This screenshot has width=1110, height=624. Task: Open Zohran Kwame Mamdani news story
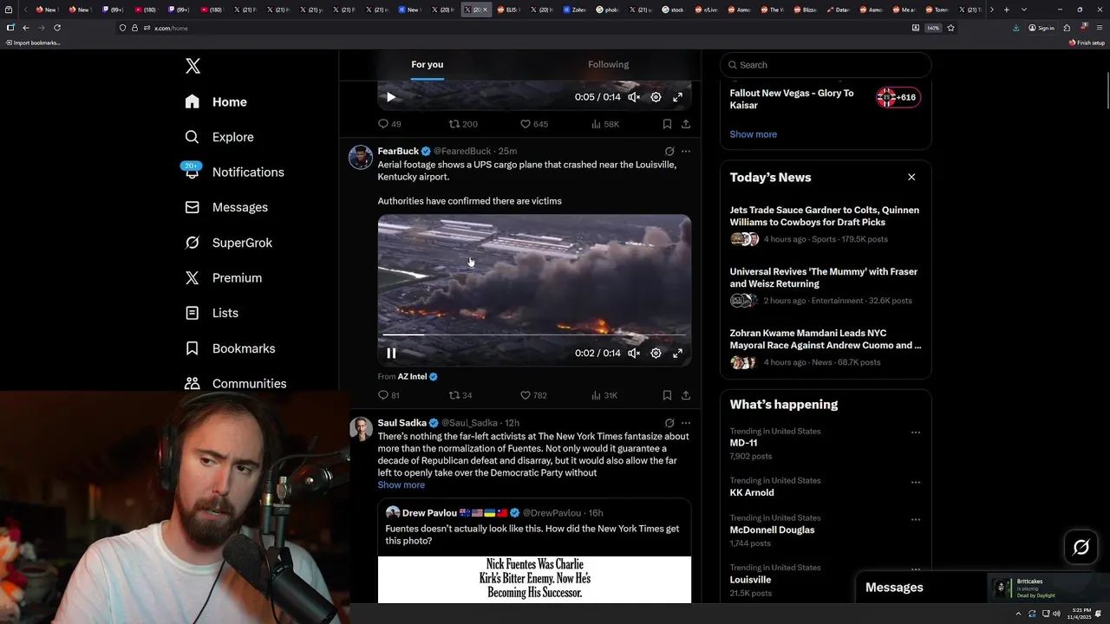click(x=825, y=348)
